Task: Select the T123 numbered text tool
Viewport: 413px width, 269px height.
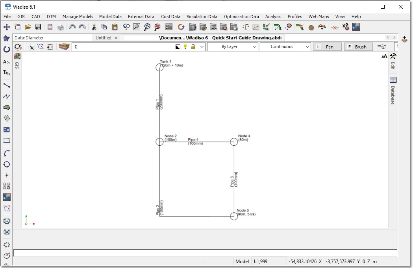Action: pos(7,73)
